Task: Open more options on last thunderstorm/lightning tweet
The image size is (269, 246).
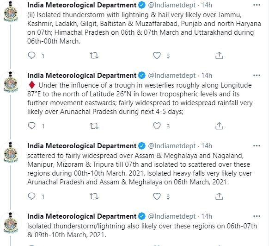Action: (257, 216)
